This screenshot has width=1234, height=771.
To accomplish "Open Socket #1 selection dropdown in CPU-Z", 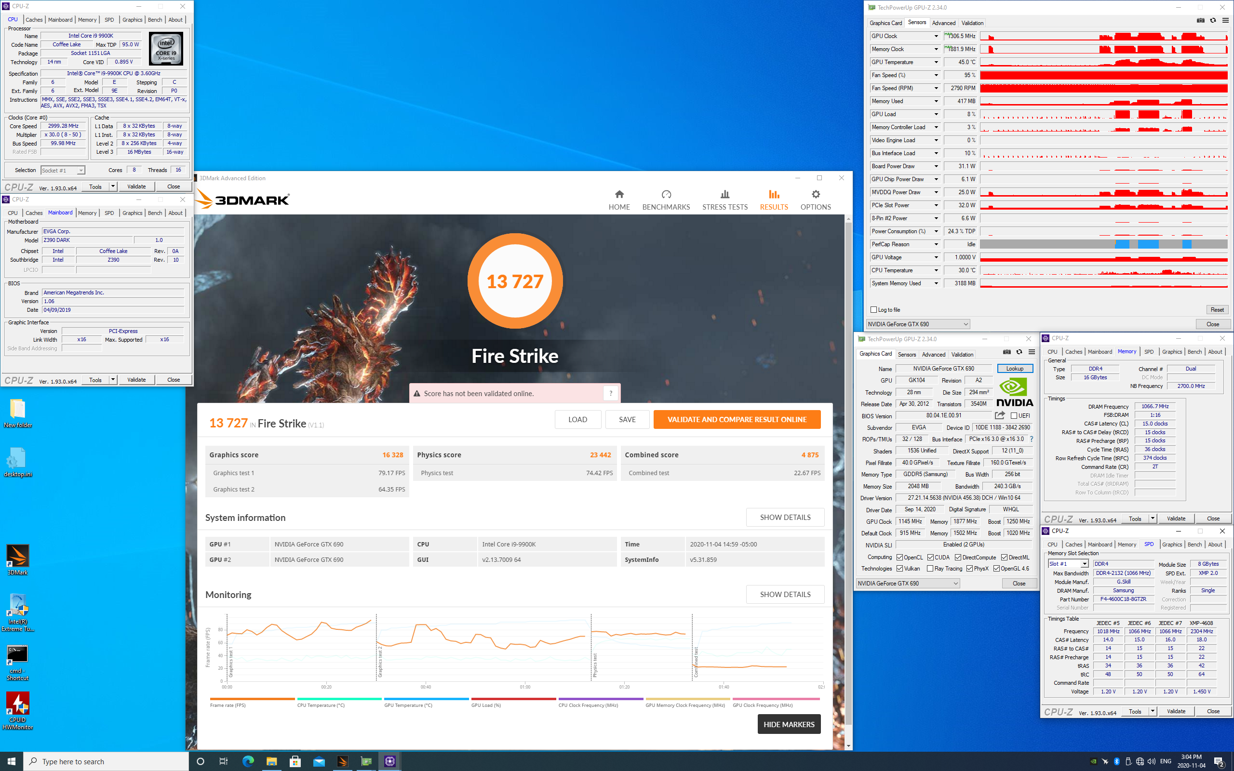I will [x=63, y=170].
